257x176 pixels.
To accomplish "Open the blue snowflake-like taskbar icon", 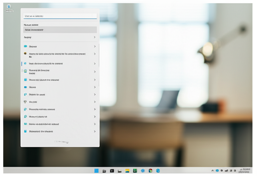I will tap(143, 171).
